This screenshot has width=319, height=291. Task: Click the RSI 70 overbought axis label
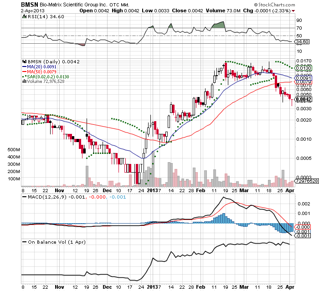(x=299, y=28)
